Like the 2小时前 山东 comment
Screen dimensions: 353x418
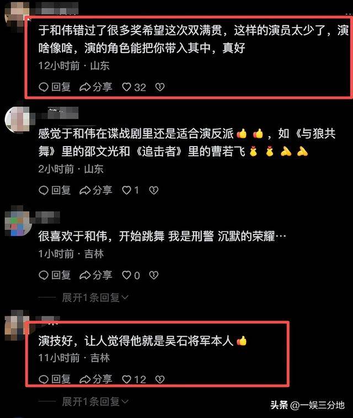click(x=130, y=190)
